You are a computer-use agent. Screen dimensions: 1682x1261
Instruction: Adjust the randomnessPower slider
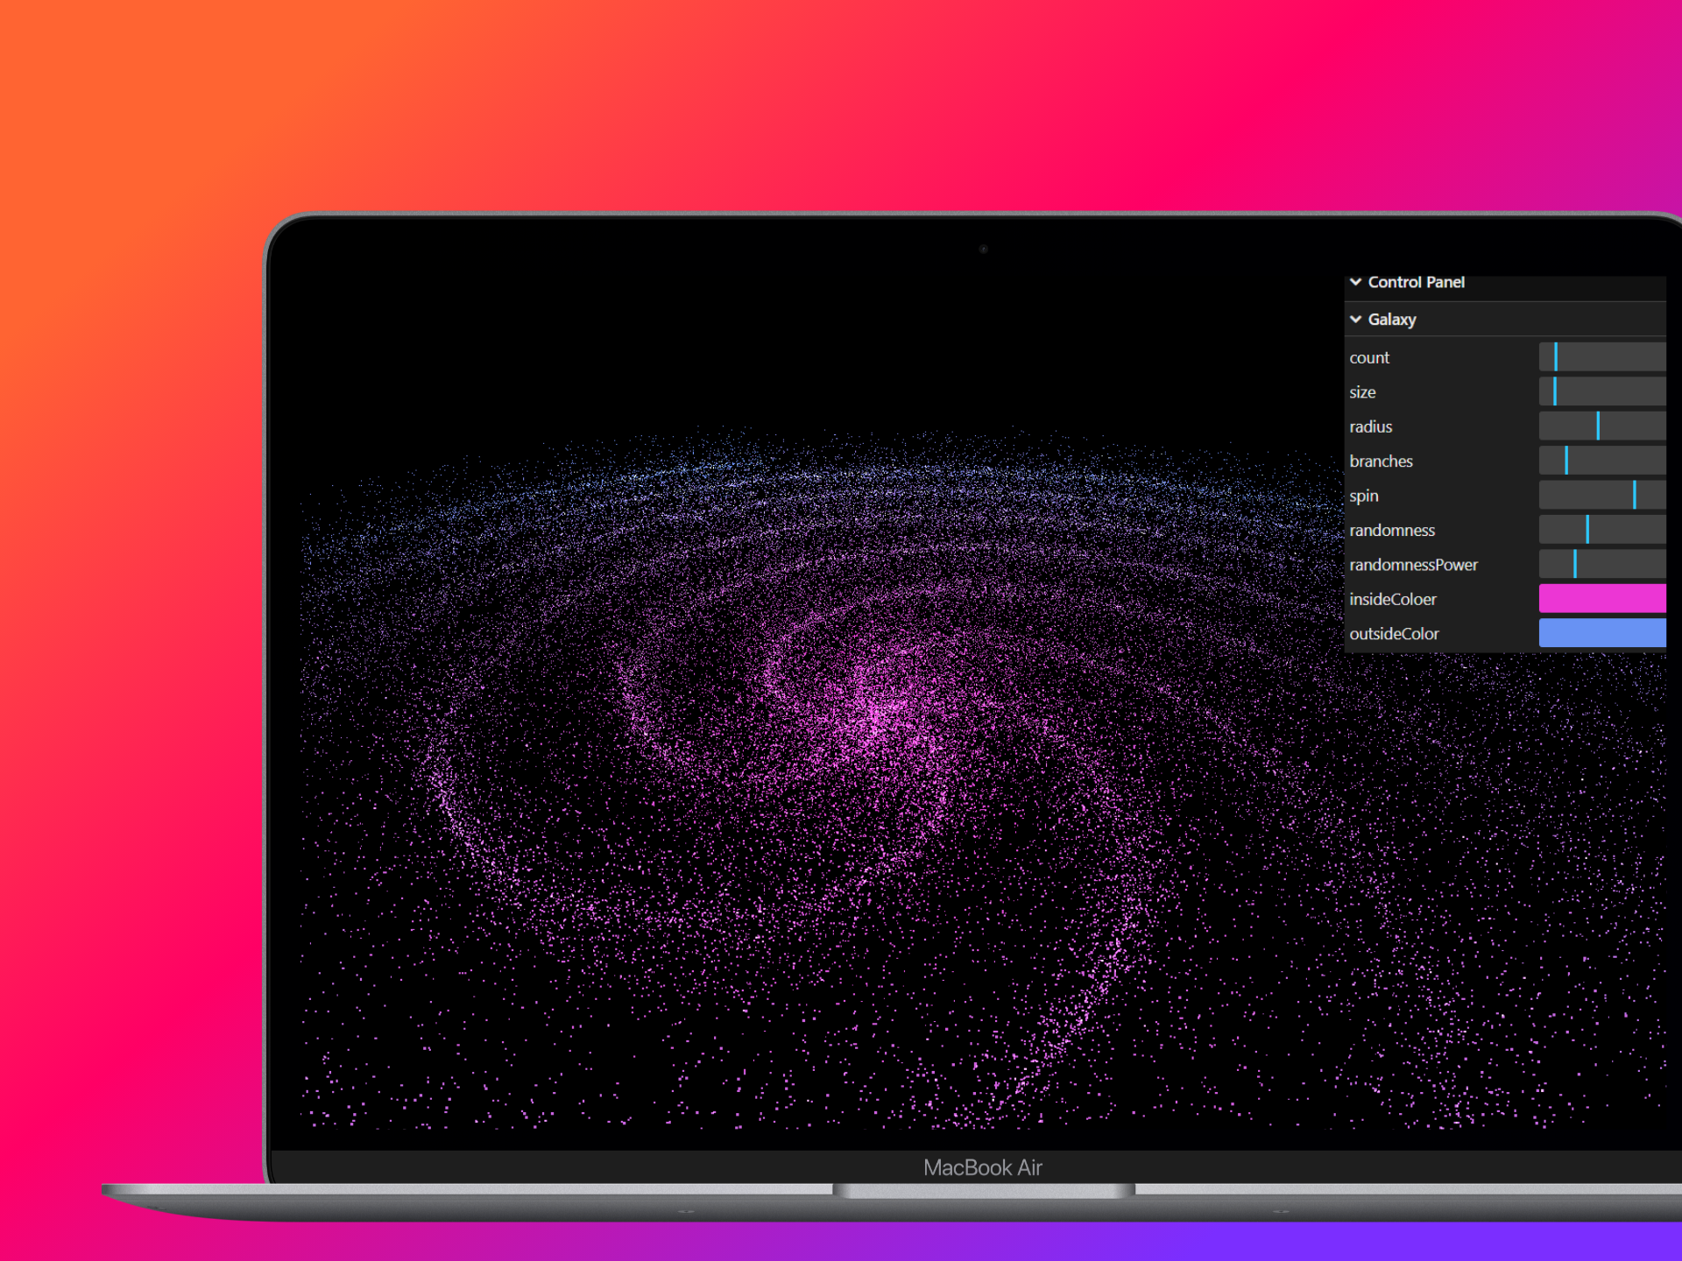tap(1601, 564)
